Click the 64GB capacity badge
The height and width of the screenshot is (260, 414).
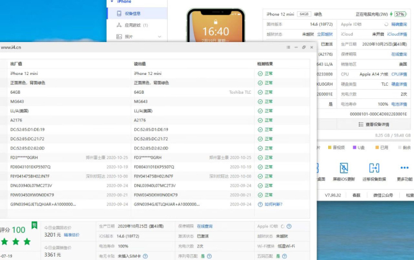point(304,14)
